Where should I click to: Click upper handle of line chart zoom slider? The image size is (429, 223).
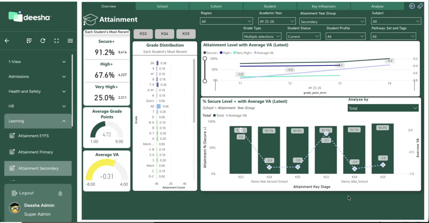(x=205, y=59)
